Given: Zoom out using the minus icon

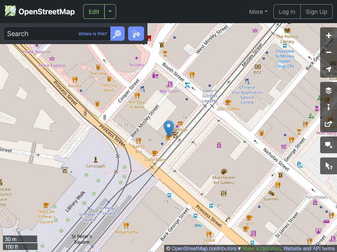Looking at the screenshot, I should 329,52.
